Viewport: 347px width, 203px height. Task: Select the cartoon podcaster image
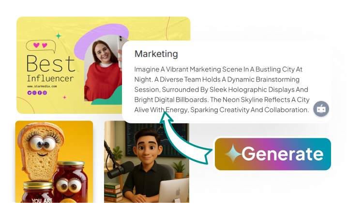click(147, 162)
